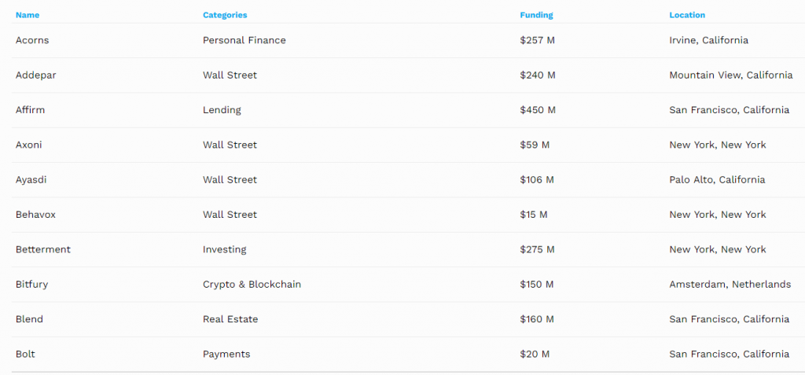Image resolution: width=805 pixels, height=375 pixels.
Task: Click the $450 M funding value
Action: (x=538, y=110)
